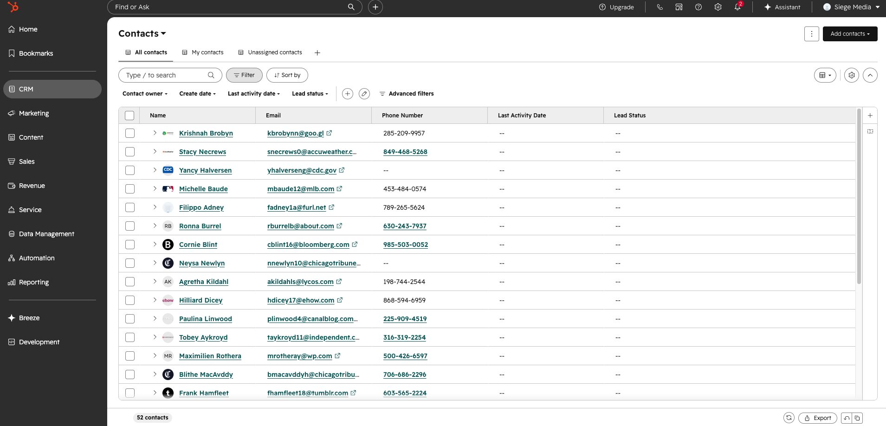Click the magnifier in Find or Ask bar
This screenshot has width=886, height=426.
click(351, 7)
